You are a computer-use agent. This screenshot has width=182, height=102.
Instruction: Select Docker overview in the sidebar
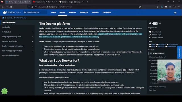(9, 22)
